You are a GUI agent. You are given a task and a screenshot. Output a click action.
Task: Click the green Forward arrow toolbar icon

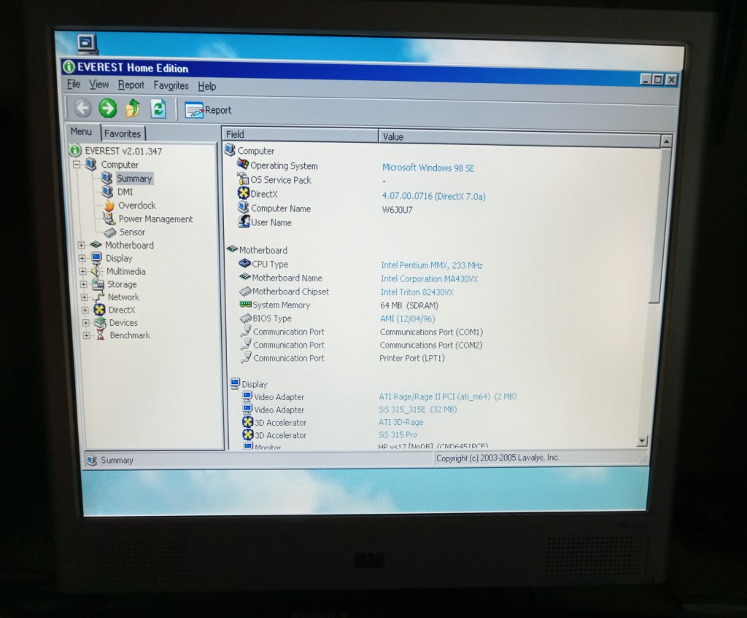point(108,109)
